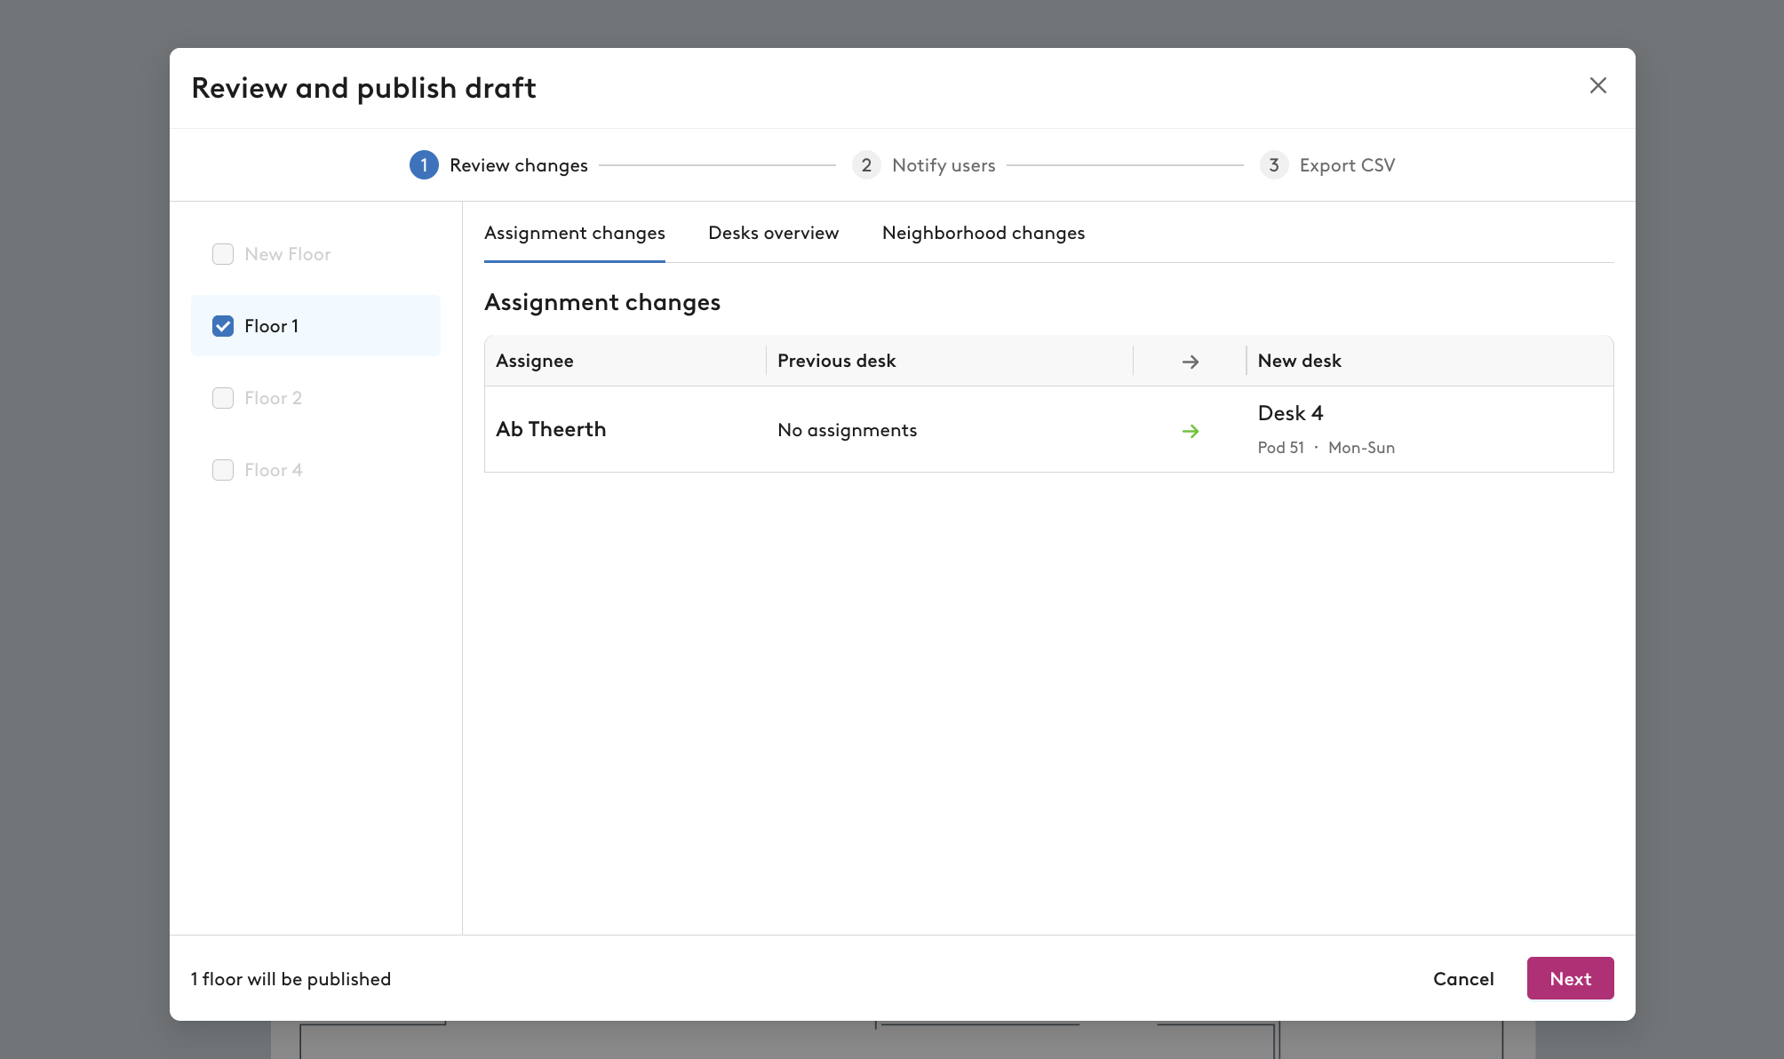
Task: Select the Assignment changes tab
Action: coord(575,233)
